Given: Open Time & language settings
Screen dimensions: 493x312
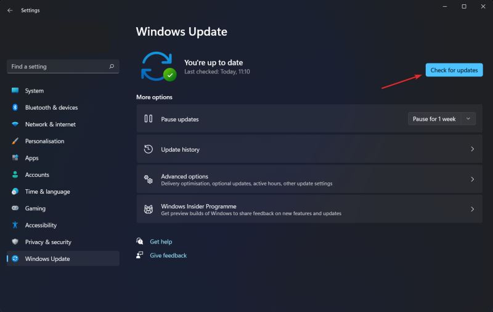Looking at the screenshot, I should pos(47,192).
